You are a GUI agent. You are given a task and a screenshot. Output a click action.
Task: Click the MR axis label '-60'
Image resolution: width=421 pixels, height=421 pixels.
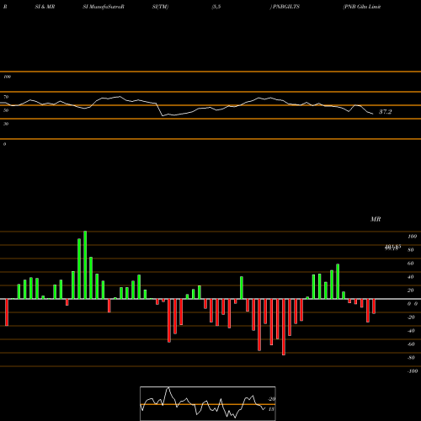(411, 344)
